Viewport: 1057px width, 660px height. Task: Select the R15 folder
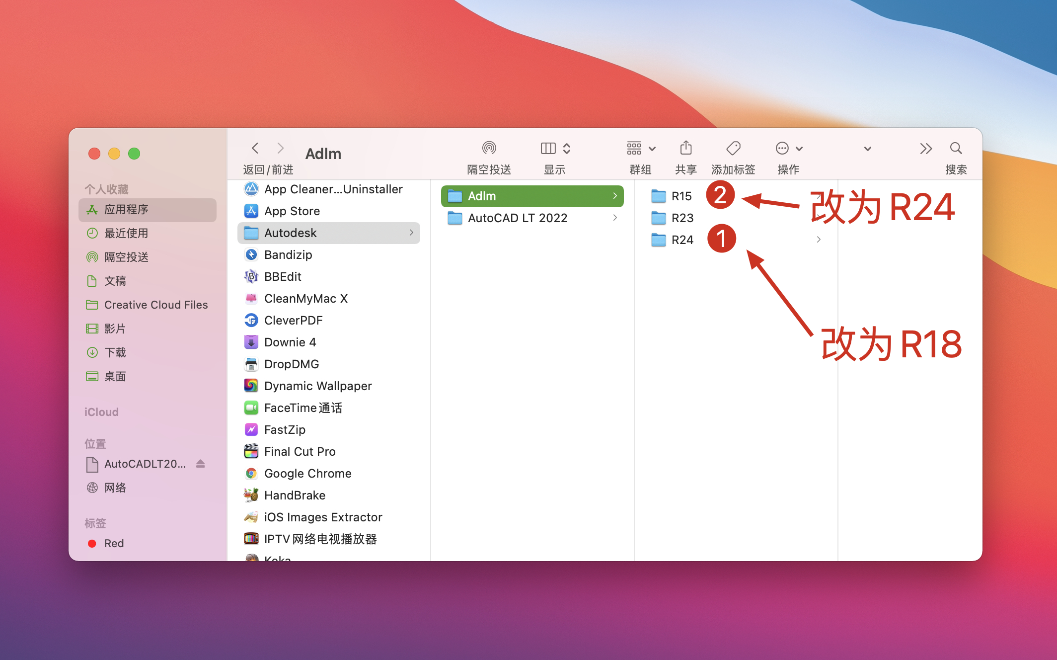pyautogui.click(x=681, y=196)
